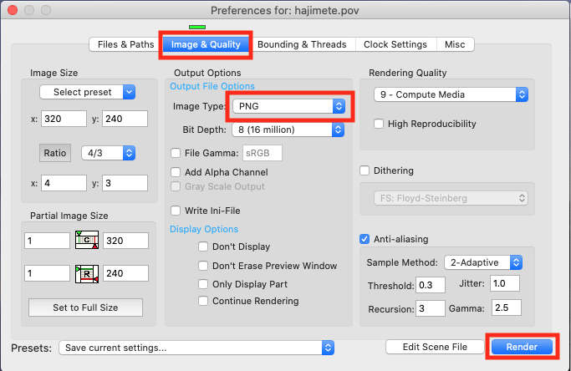Viewport: 571px width, 371px height.
Task: Open the Select preset image size menu
Action: [87, 91]
